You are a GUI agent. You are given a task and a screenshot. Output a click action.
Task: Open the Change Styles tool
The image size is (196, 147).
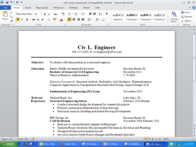pyautogui.click(x=174, y=17)
